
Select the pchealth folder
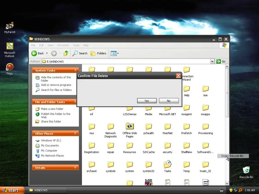149,129
